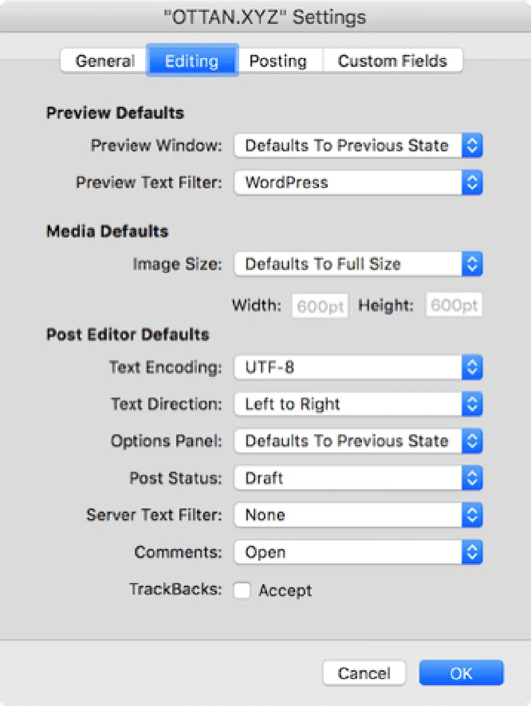The image size is (531, 706).
Task: Change the Preview Text Filter dropdown
Action: [x=358, y=182]
